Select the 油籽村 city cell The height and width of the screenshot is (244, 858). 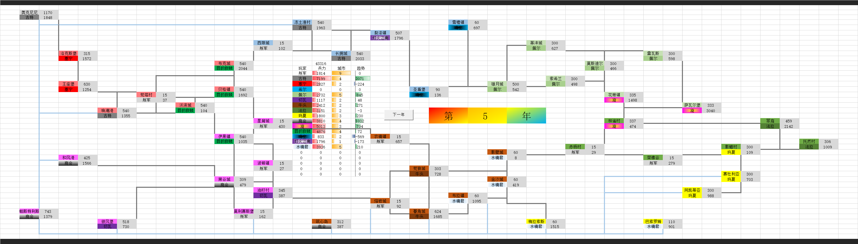[263, 190]
